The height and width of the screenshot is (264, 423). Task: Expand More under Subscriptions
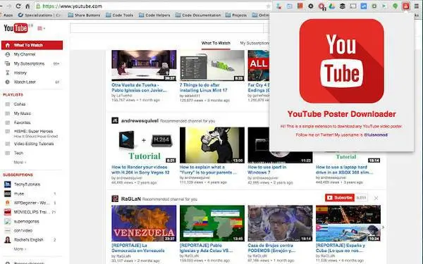(20, 249)
